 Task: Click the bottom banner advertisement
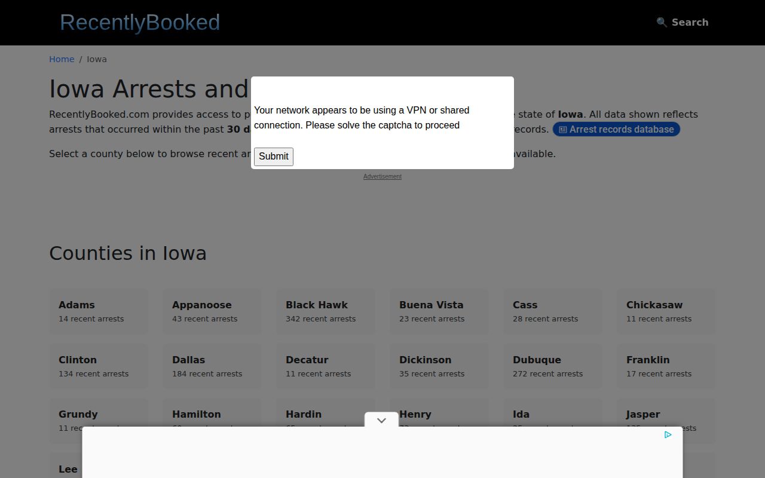[x=382, y=452]
